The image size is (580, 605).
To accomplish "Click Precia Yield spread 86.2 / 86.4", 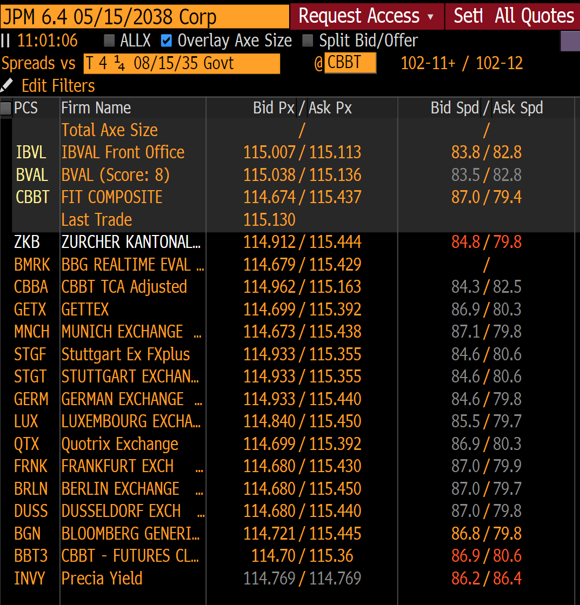I will click(486, 578).
